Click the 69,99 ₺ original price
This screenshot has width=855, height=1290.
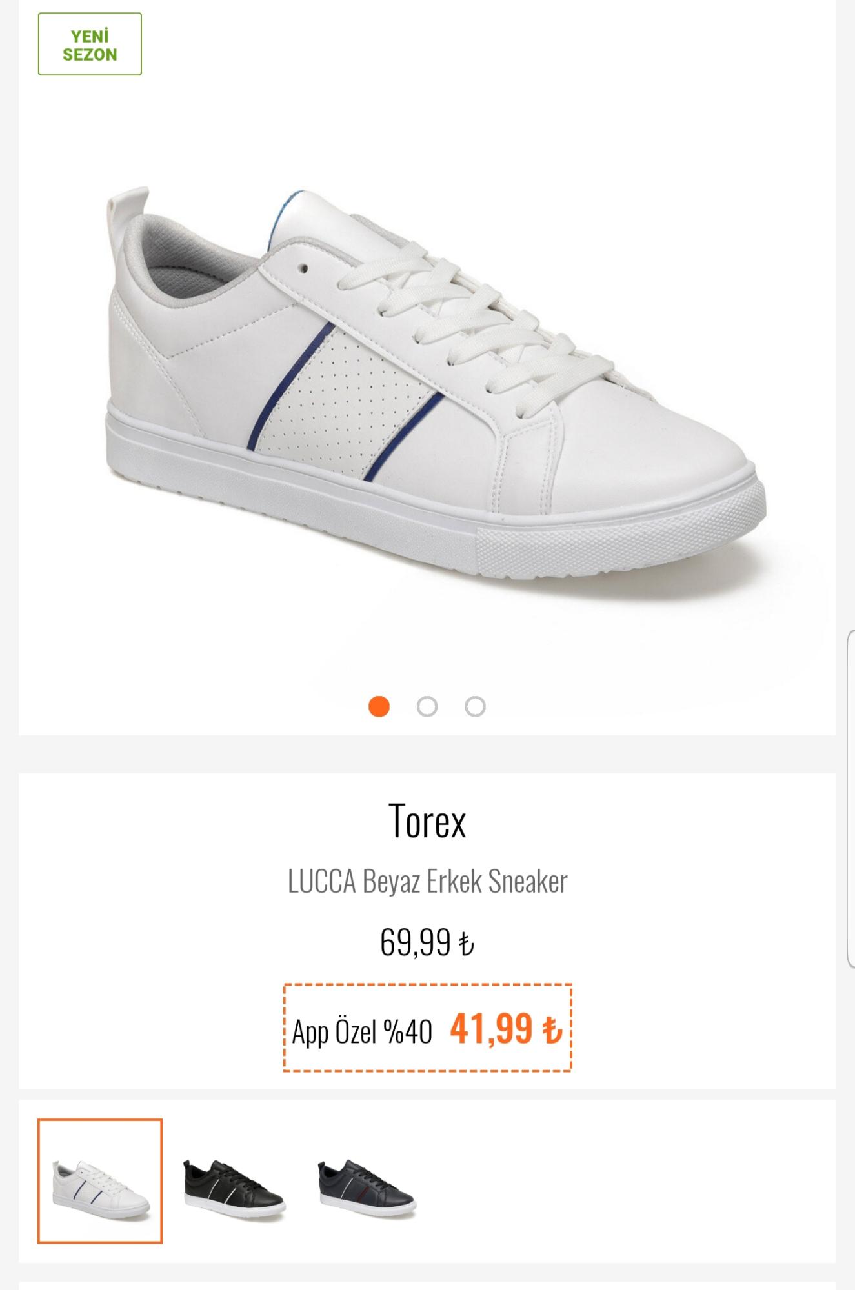[427, 942]
